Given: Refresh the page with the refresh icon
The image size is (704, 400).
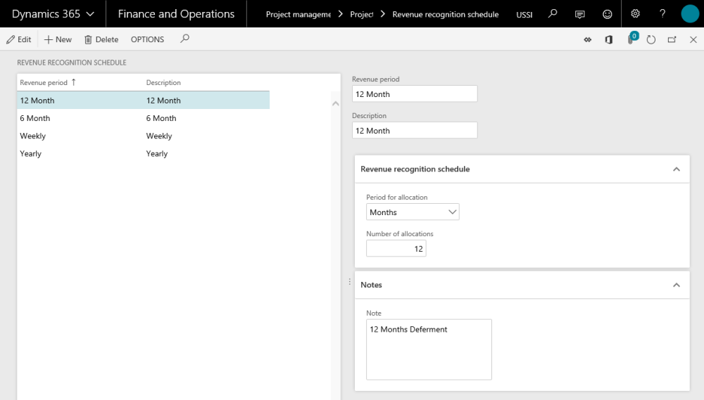Looking at the screenshot, I should click(651, 40).
